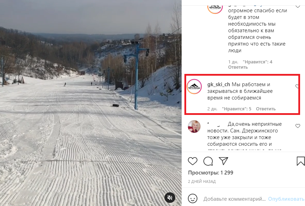Like the topmost comment about огромное спасибо
Image resolution: width=305 pixels, height=206 pixels.
298,6
